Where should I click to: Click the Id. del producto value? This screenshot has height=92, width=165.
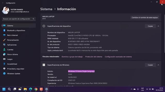coord(79,44)
